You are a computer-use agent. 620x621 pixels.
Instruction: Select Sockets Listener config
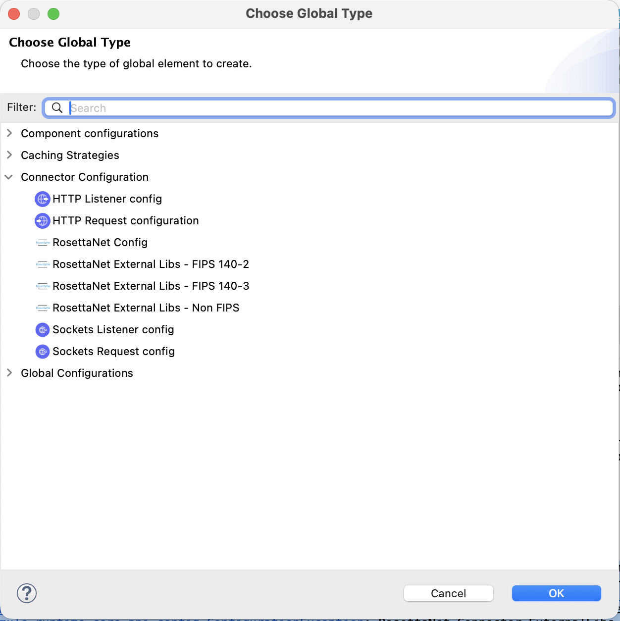click(x=113, y=330)
